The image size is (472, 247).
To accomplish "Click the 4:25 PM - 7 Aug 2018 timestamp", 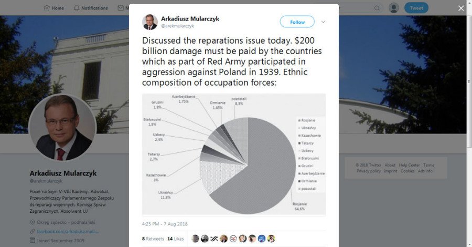I will pyautogui.click(x=165, y=223).
